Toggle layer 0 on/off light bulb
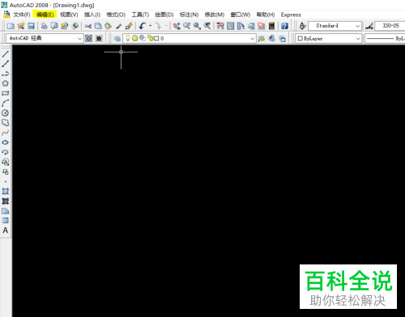Image resolution: width=405 pixels, height=317 pixels. click(x=128, y=38)
